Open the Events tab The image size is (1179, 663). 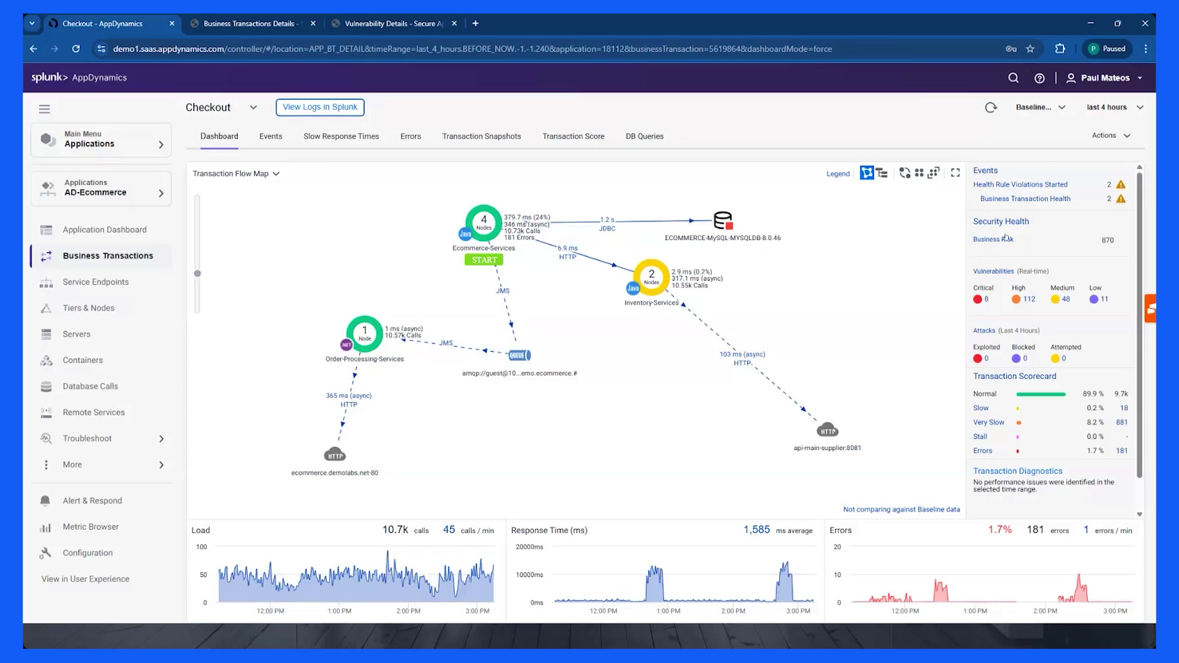tap(271, 136)
